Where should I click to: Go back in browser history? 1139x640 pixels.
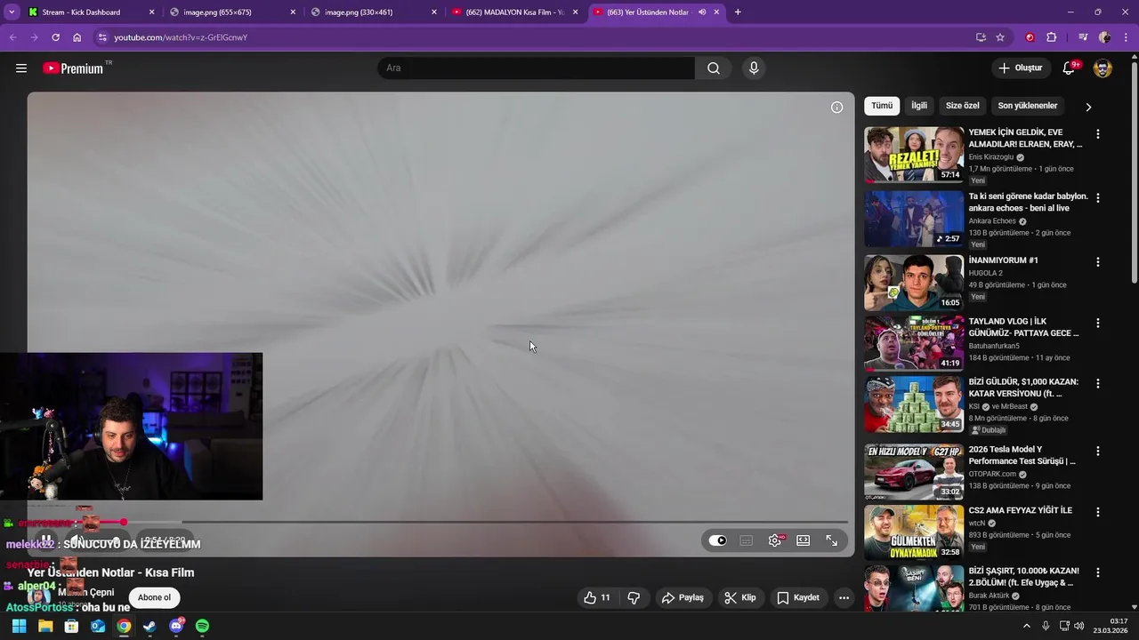pos(12,37)
